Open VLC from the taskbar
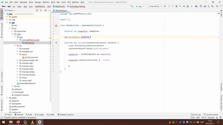223x125 pixels. [32, 122]
